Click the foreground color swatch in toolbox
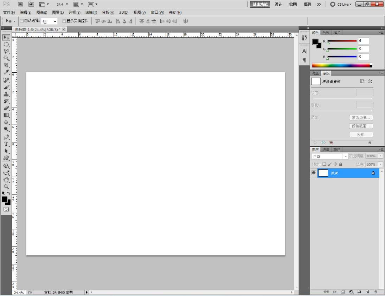 5,199
